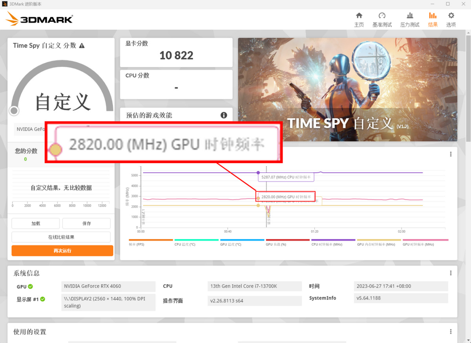Open the 压力测试 stress test tab

(x=410, y=20)
